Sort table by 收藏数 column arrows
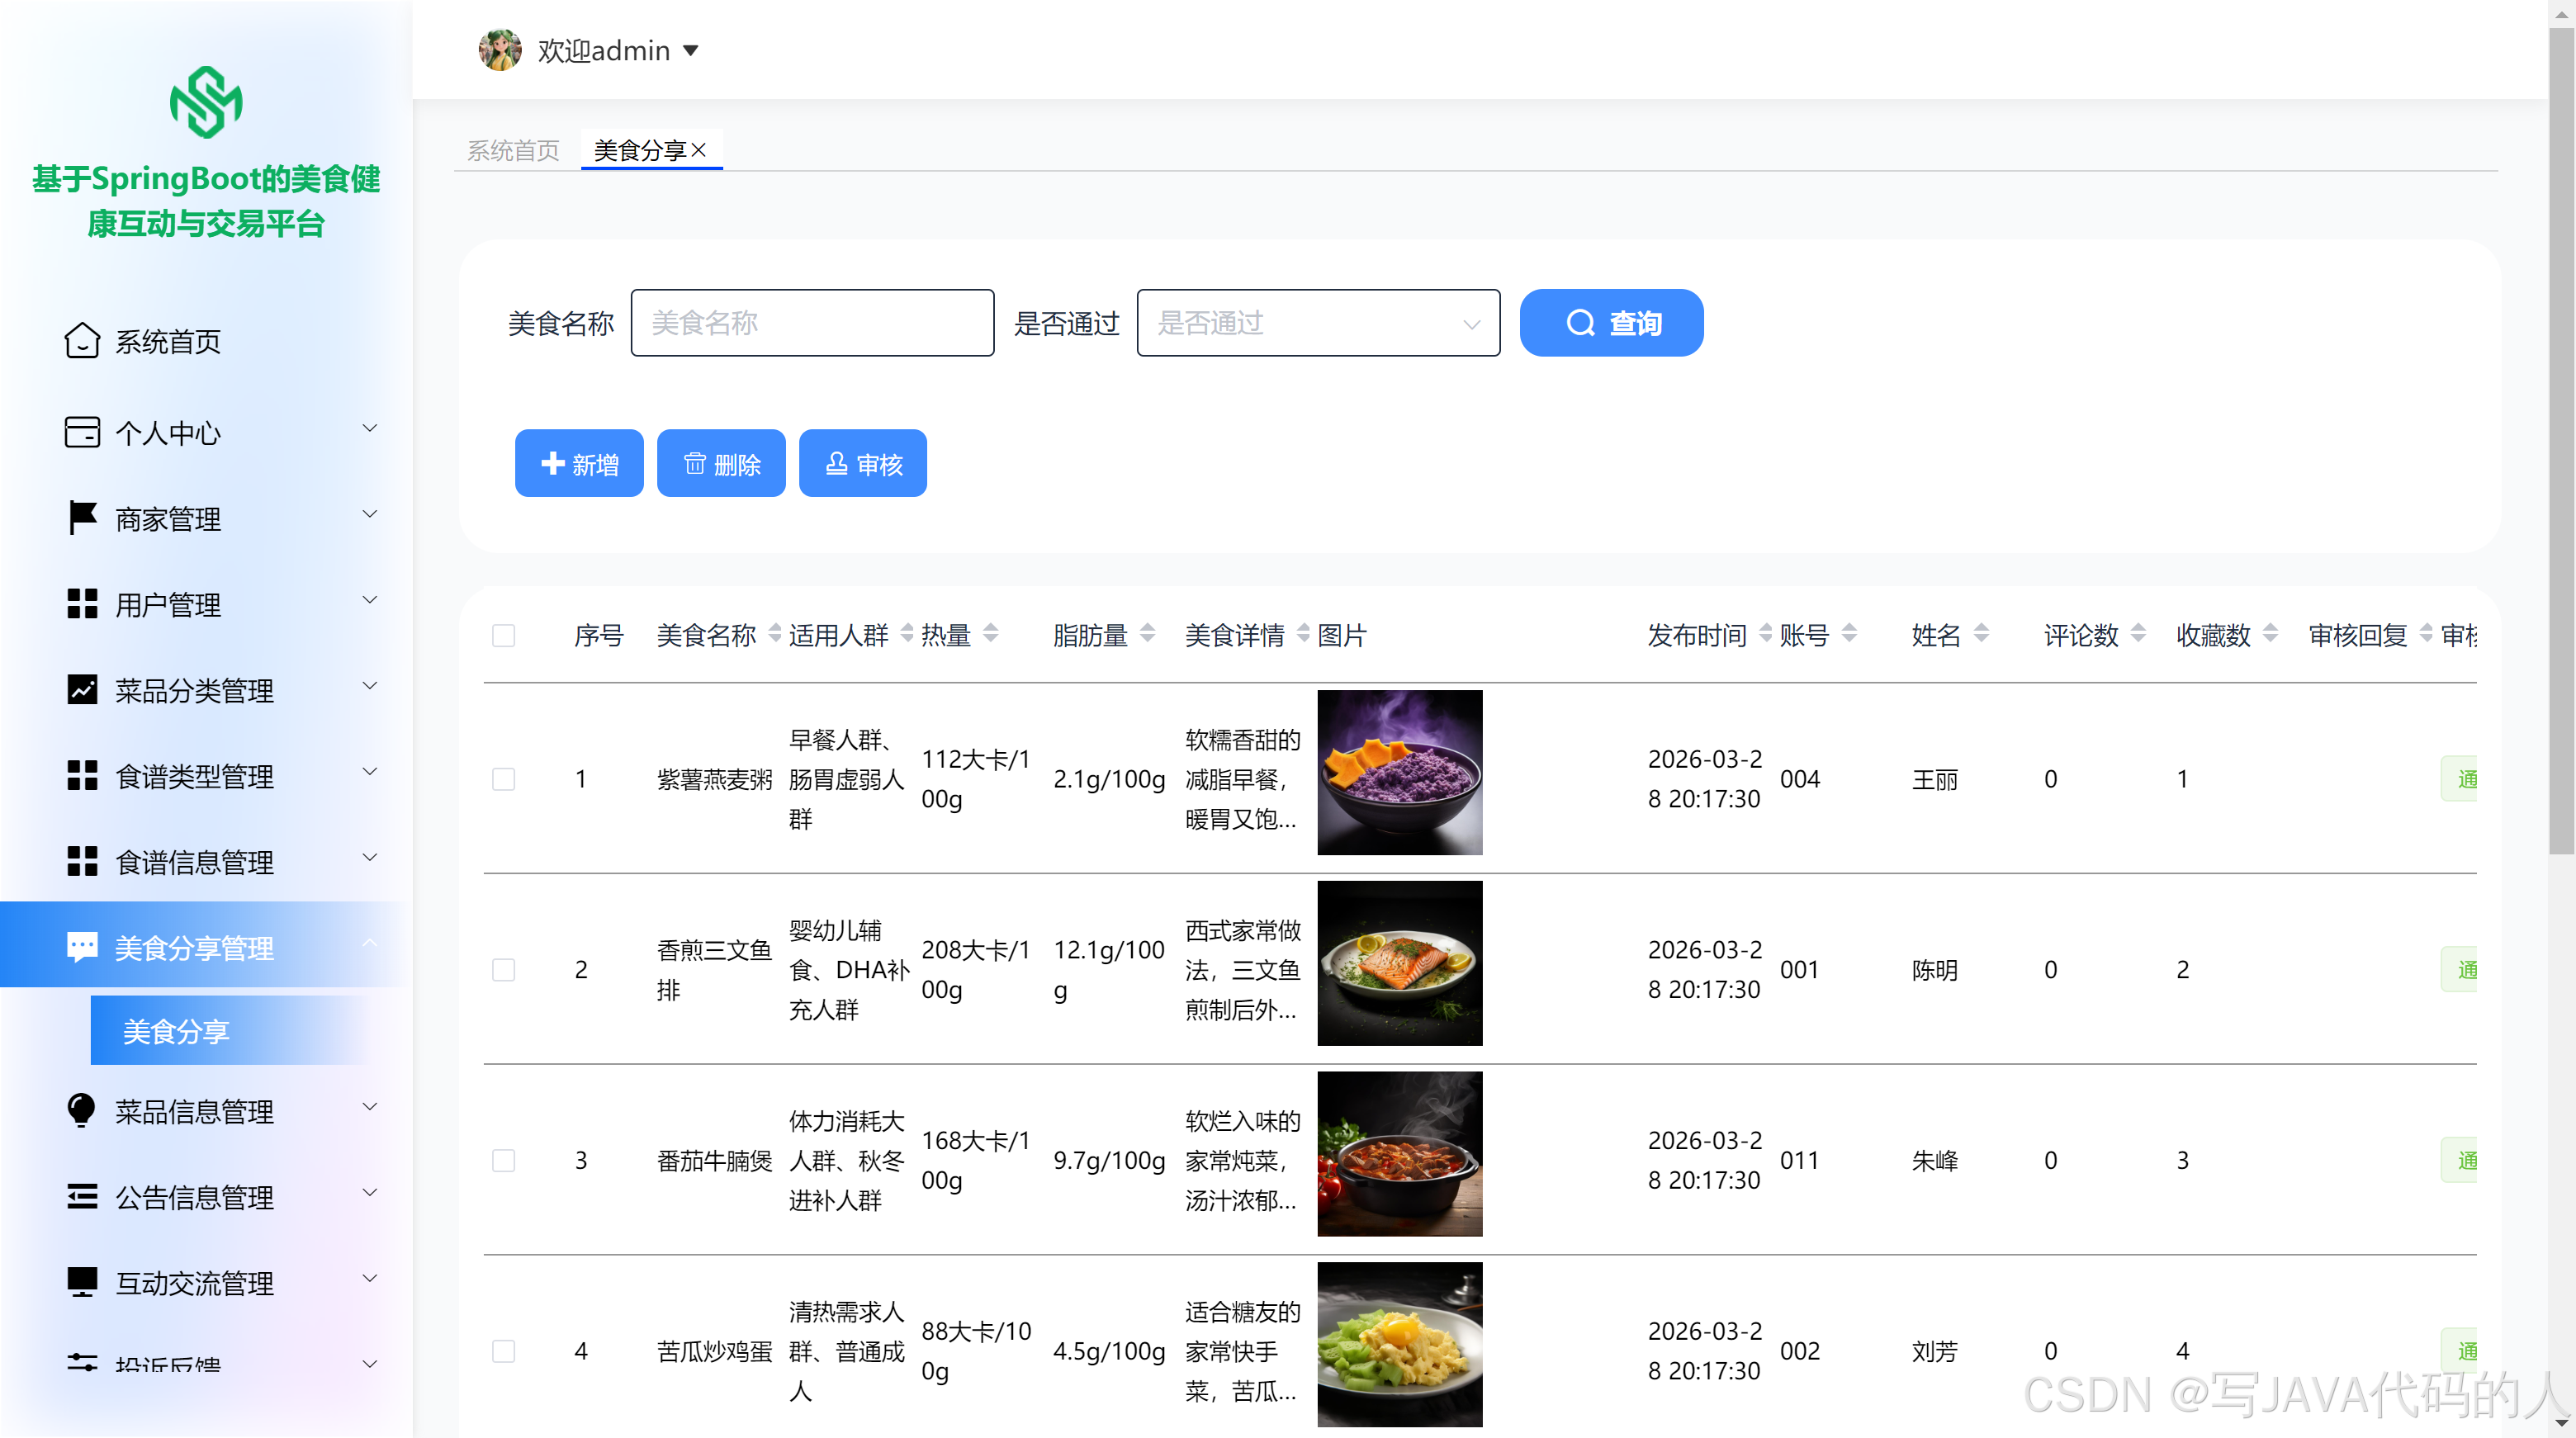The width and height of the screenshot is (2576, 1438). (x=2270, y=633)
